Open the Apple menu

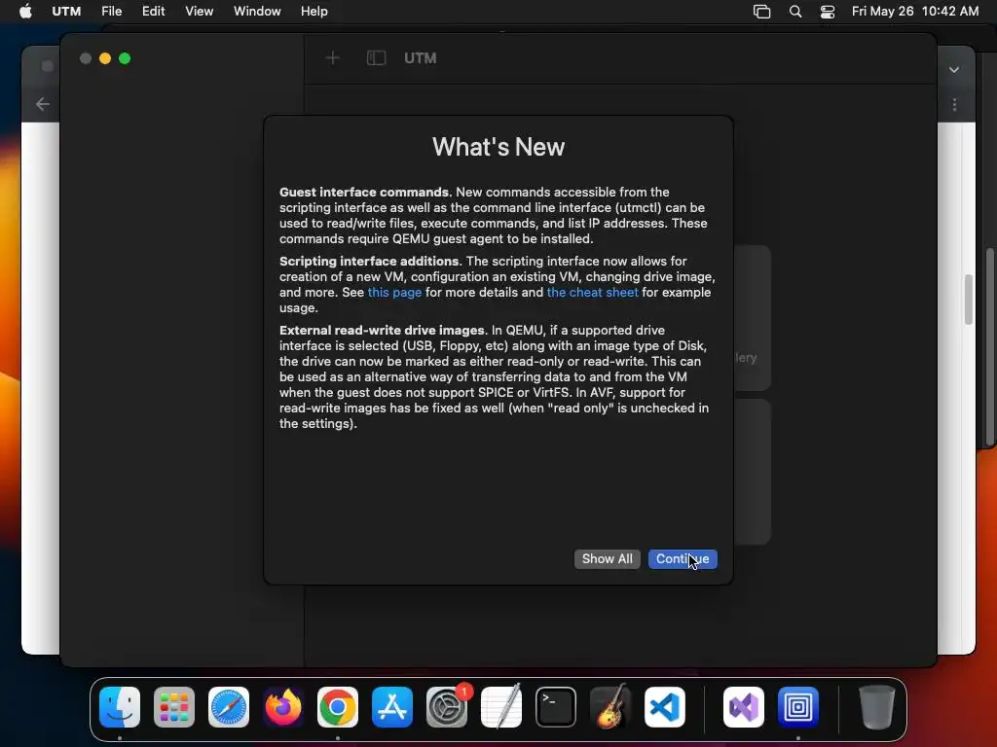pyautogui.click(x=25, y=12)
